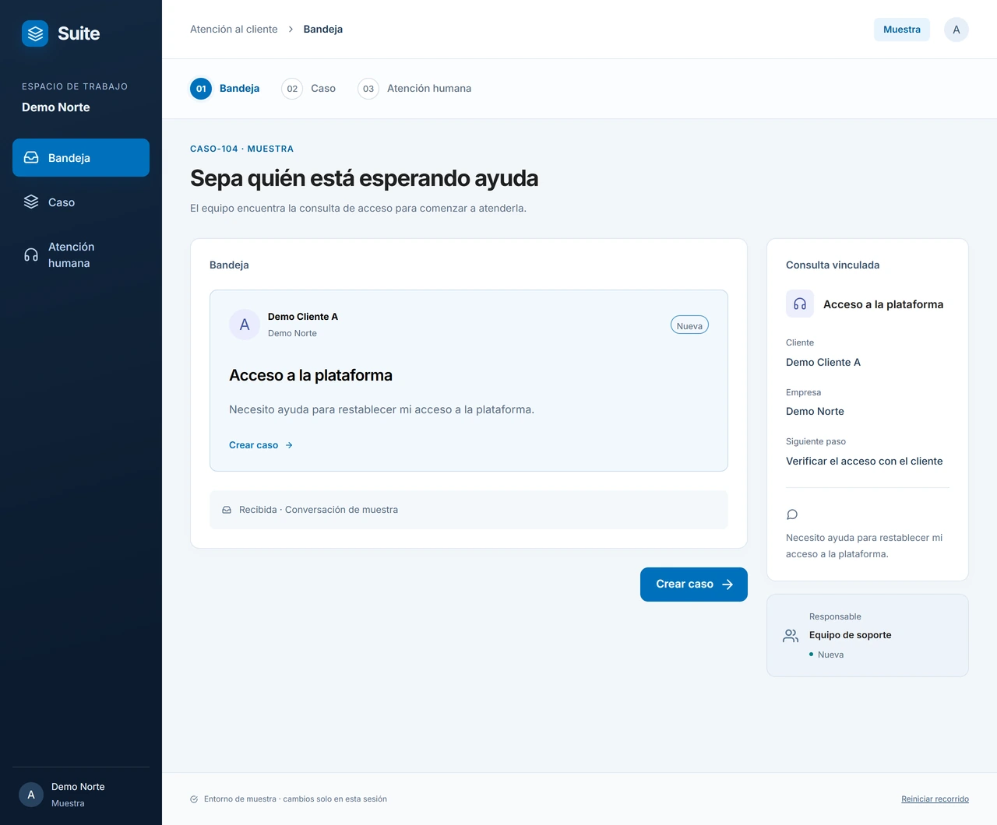Click the Reiniciar recorrido link
Viewport: 997px width, 825px height.
[x=935, y=799]
